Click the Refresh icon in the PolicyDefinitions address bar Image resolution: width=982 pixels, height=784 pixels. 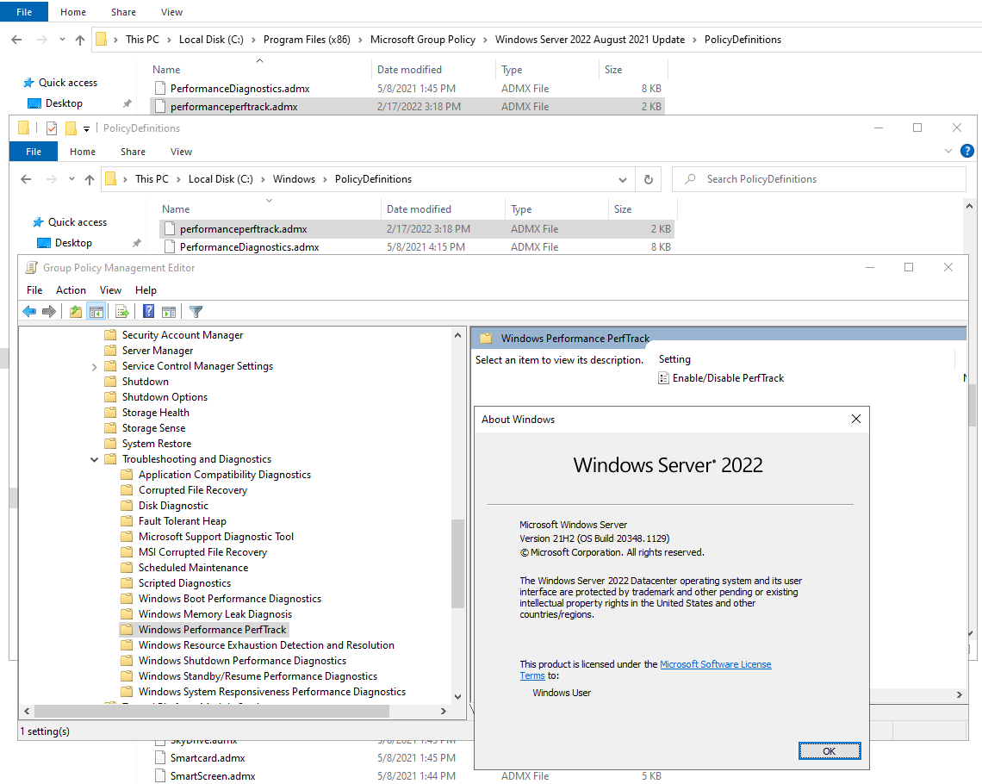(x=648, y=179)
